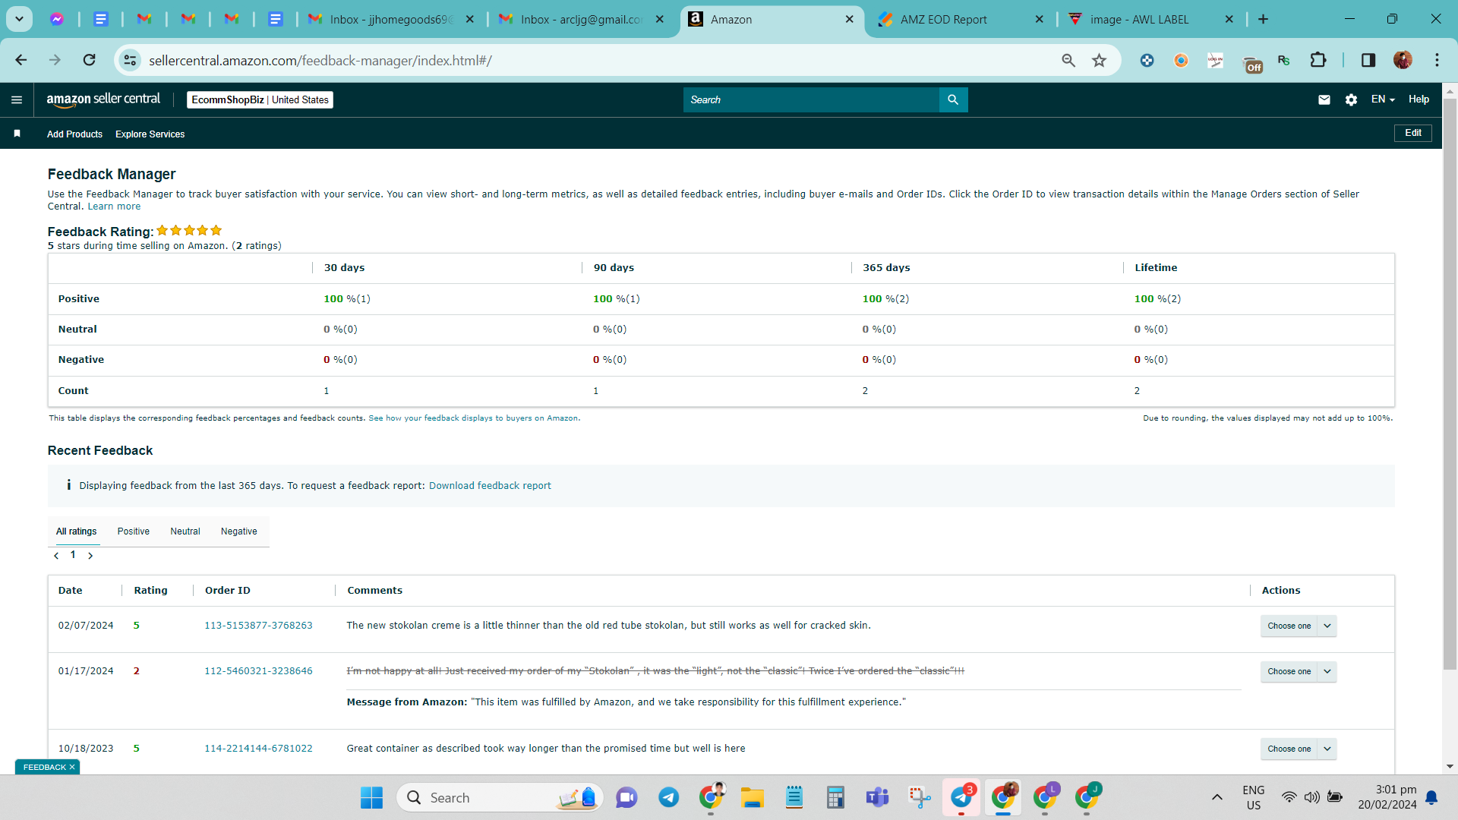The height and width of the screenshot is (820, 1458).
Task: Open Snipping Tool from the taskbar
Action: click(919, 797)
